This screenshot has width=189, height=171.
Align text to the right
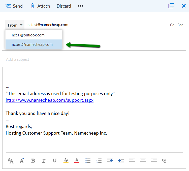point(154,161)
